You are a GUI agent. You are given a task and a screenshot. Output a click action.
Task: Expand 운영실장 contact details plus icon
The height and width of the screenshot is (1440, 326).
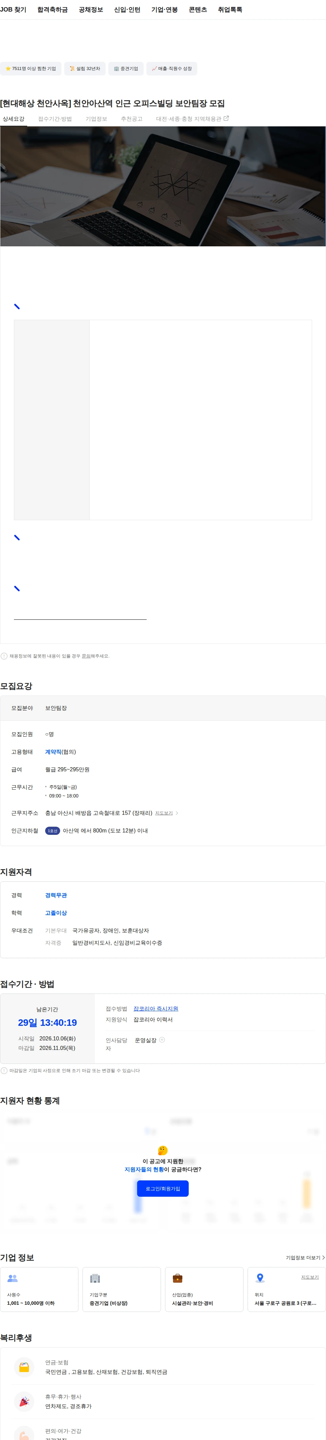[162, 1040]
